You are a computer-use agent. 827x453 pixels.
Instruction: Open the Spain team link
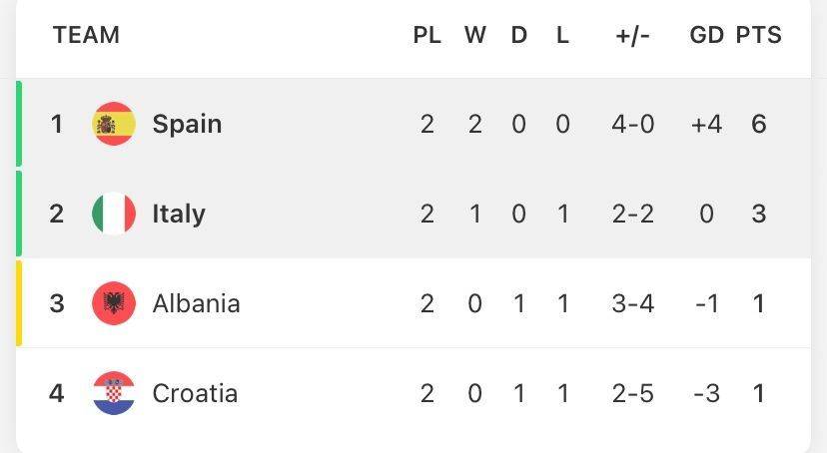[187, 124]
